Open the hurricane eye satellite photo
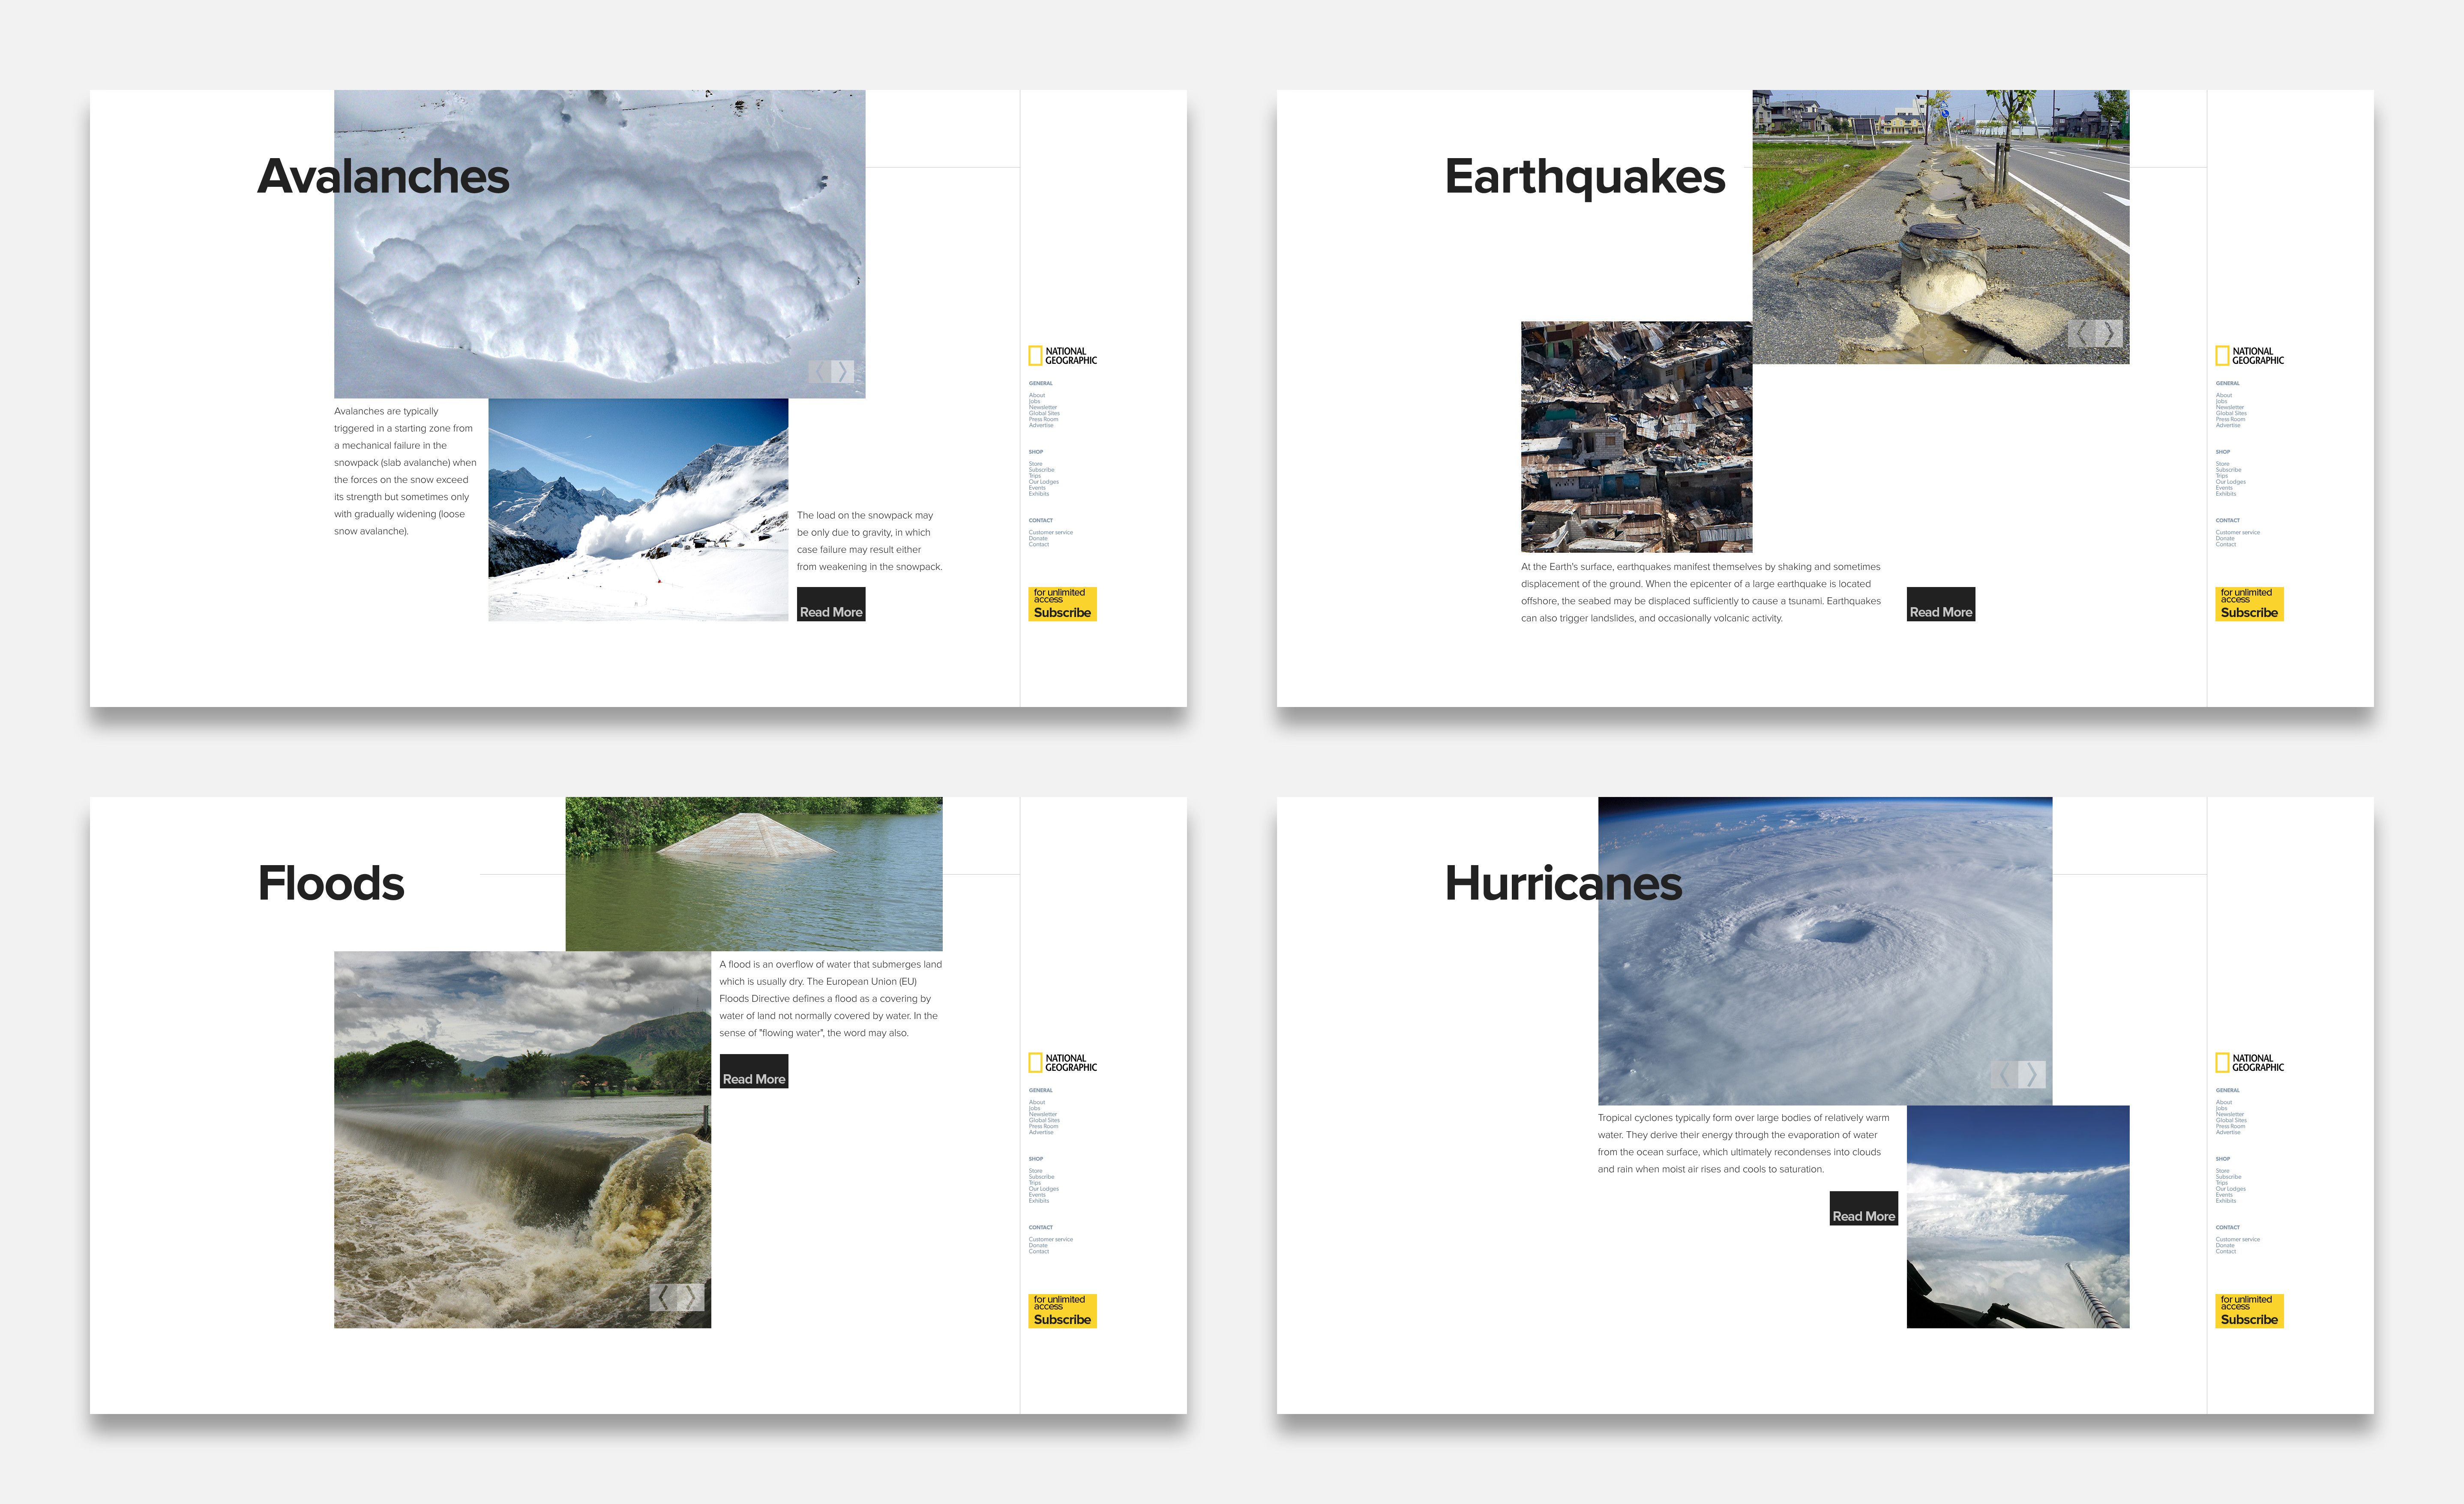The height and width of the screenshot is (1504, 2464). pyautogui.click(x=1825, y=951)
